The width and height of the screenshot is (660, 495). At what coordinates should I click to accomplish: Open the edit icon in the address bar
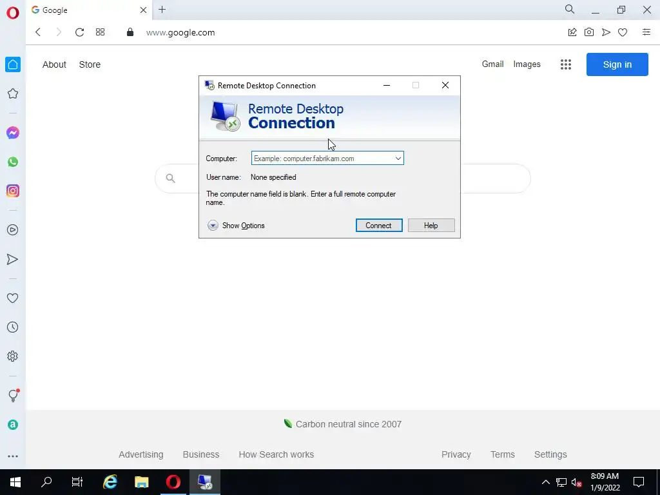(x=572, y=32)
